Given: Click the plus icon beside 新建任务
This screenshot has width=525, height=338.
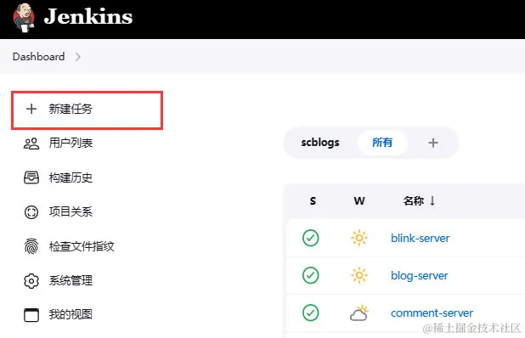Looking at the screenshot, I should pyautogui.click(x=31, y=109).
